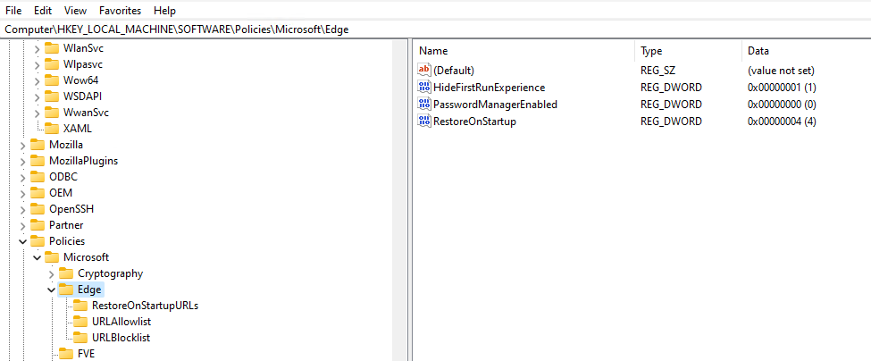Viewport: 871px width, 361px height.
Task: Expand the WlanSvc key
Action: point(37,48)
